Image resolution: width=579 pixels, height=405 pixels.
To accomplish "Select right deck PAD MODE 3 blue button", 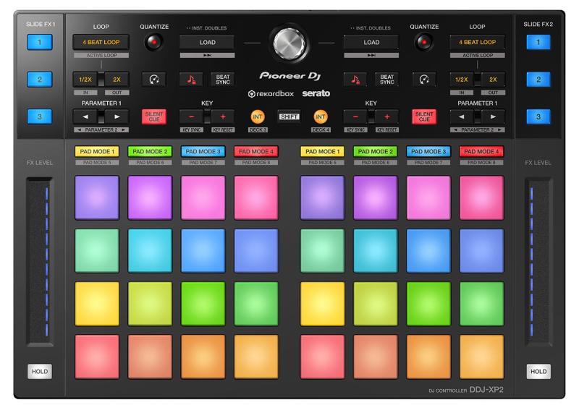I will [x=428, y=152].
